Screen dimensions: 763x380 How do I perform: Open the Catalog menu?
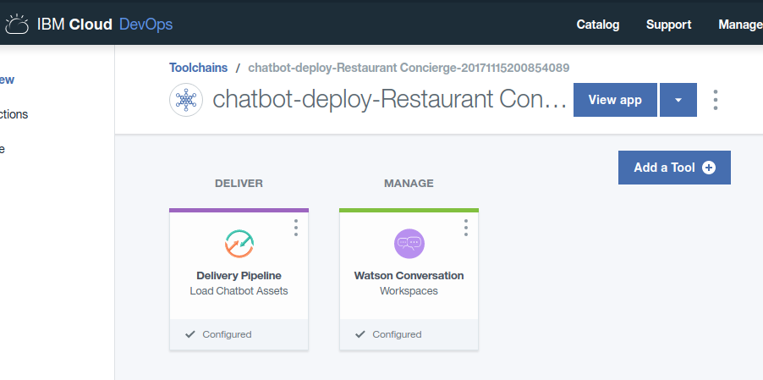click(598, 25)
